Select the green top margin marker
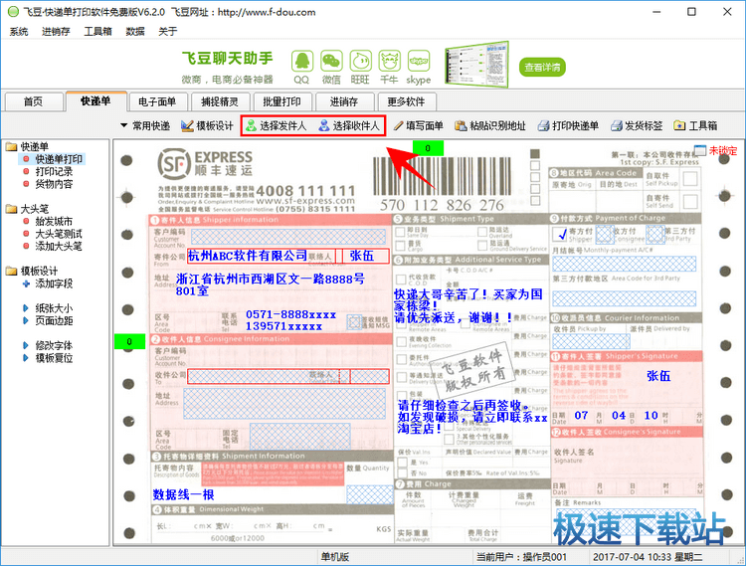Viewport: 746px width, 566px height. click(428, 148)
